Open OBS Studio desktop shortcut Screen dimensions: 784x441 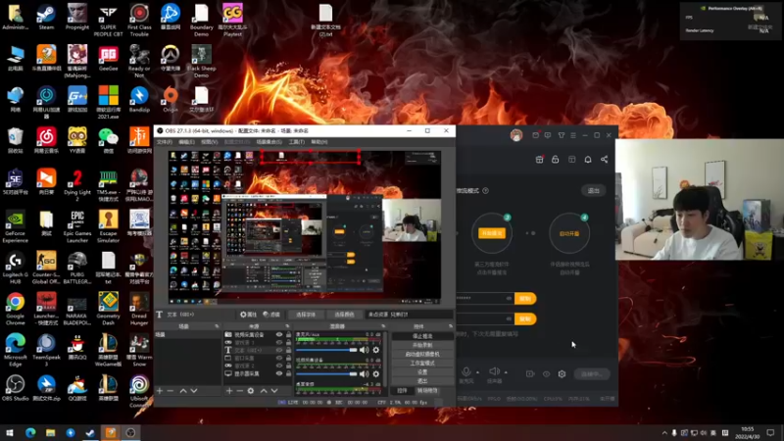[15, 388]
